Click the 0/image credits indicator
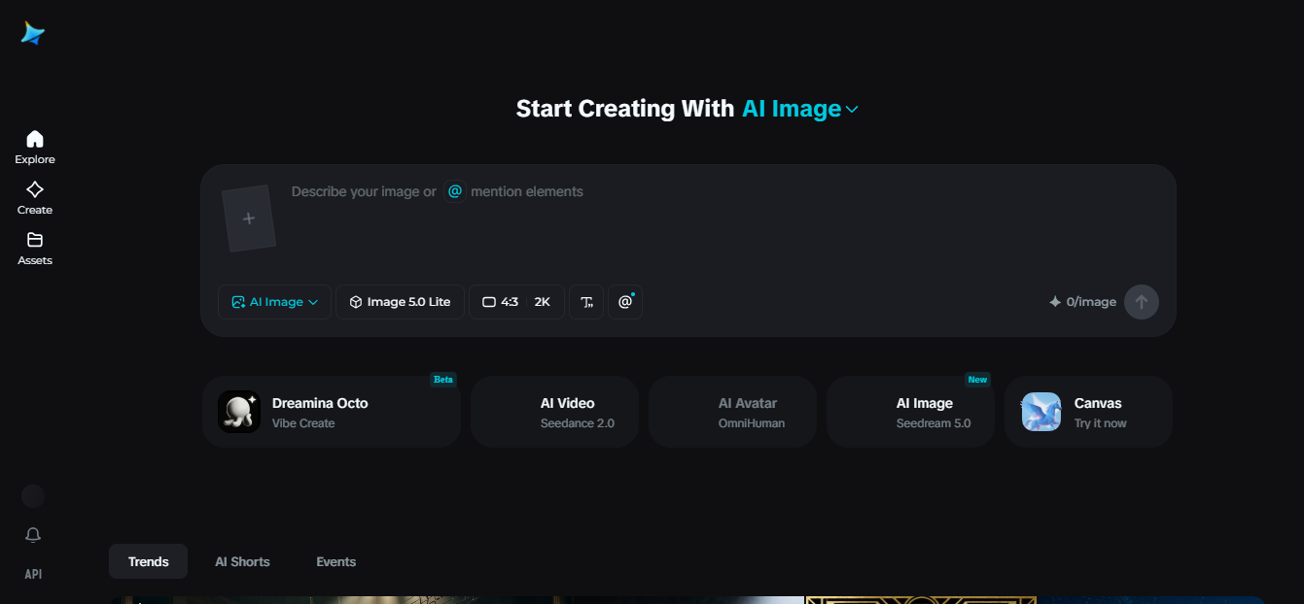This screenshot has width=1304, height=604. (1082, 302)
